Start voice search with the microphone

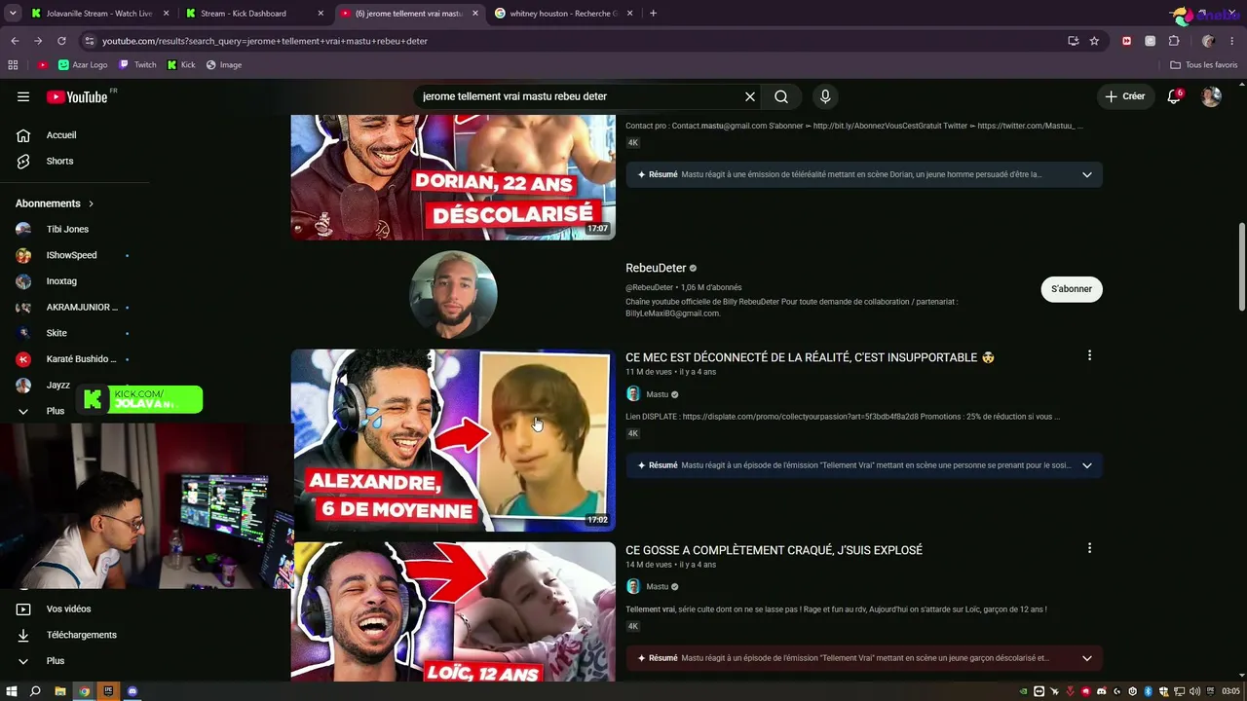pyautogui.click(x=825, y=96)
